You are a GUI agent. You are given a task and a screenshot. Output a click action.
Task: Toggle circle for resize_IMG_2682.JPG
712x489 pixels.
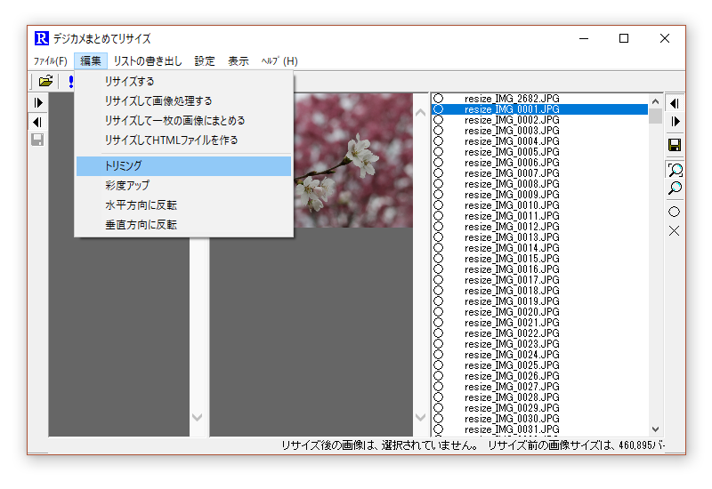pyautogui.click(x=438, y=99)
